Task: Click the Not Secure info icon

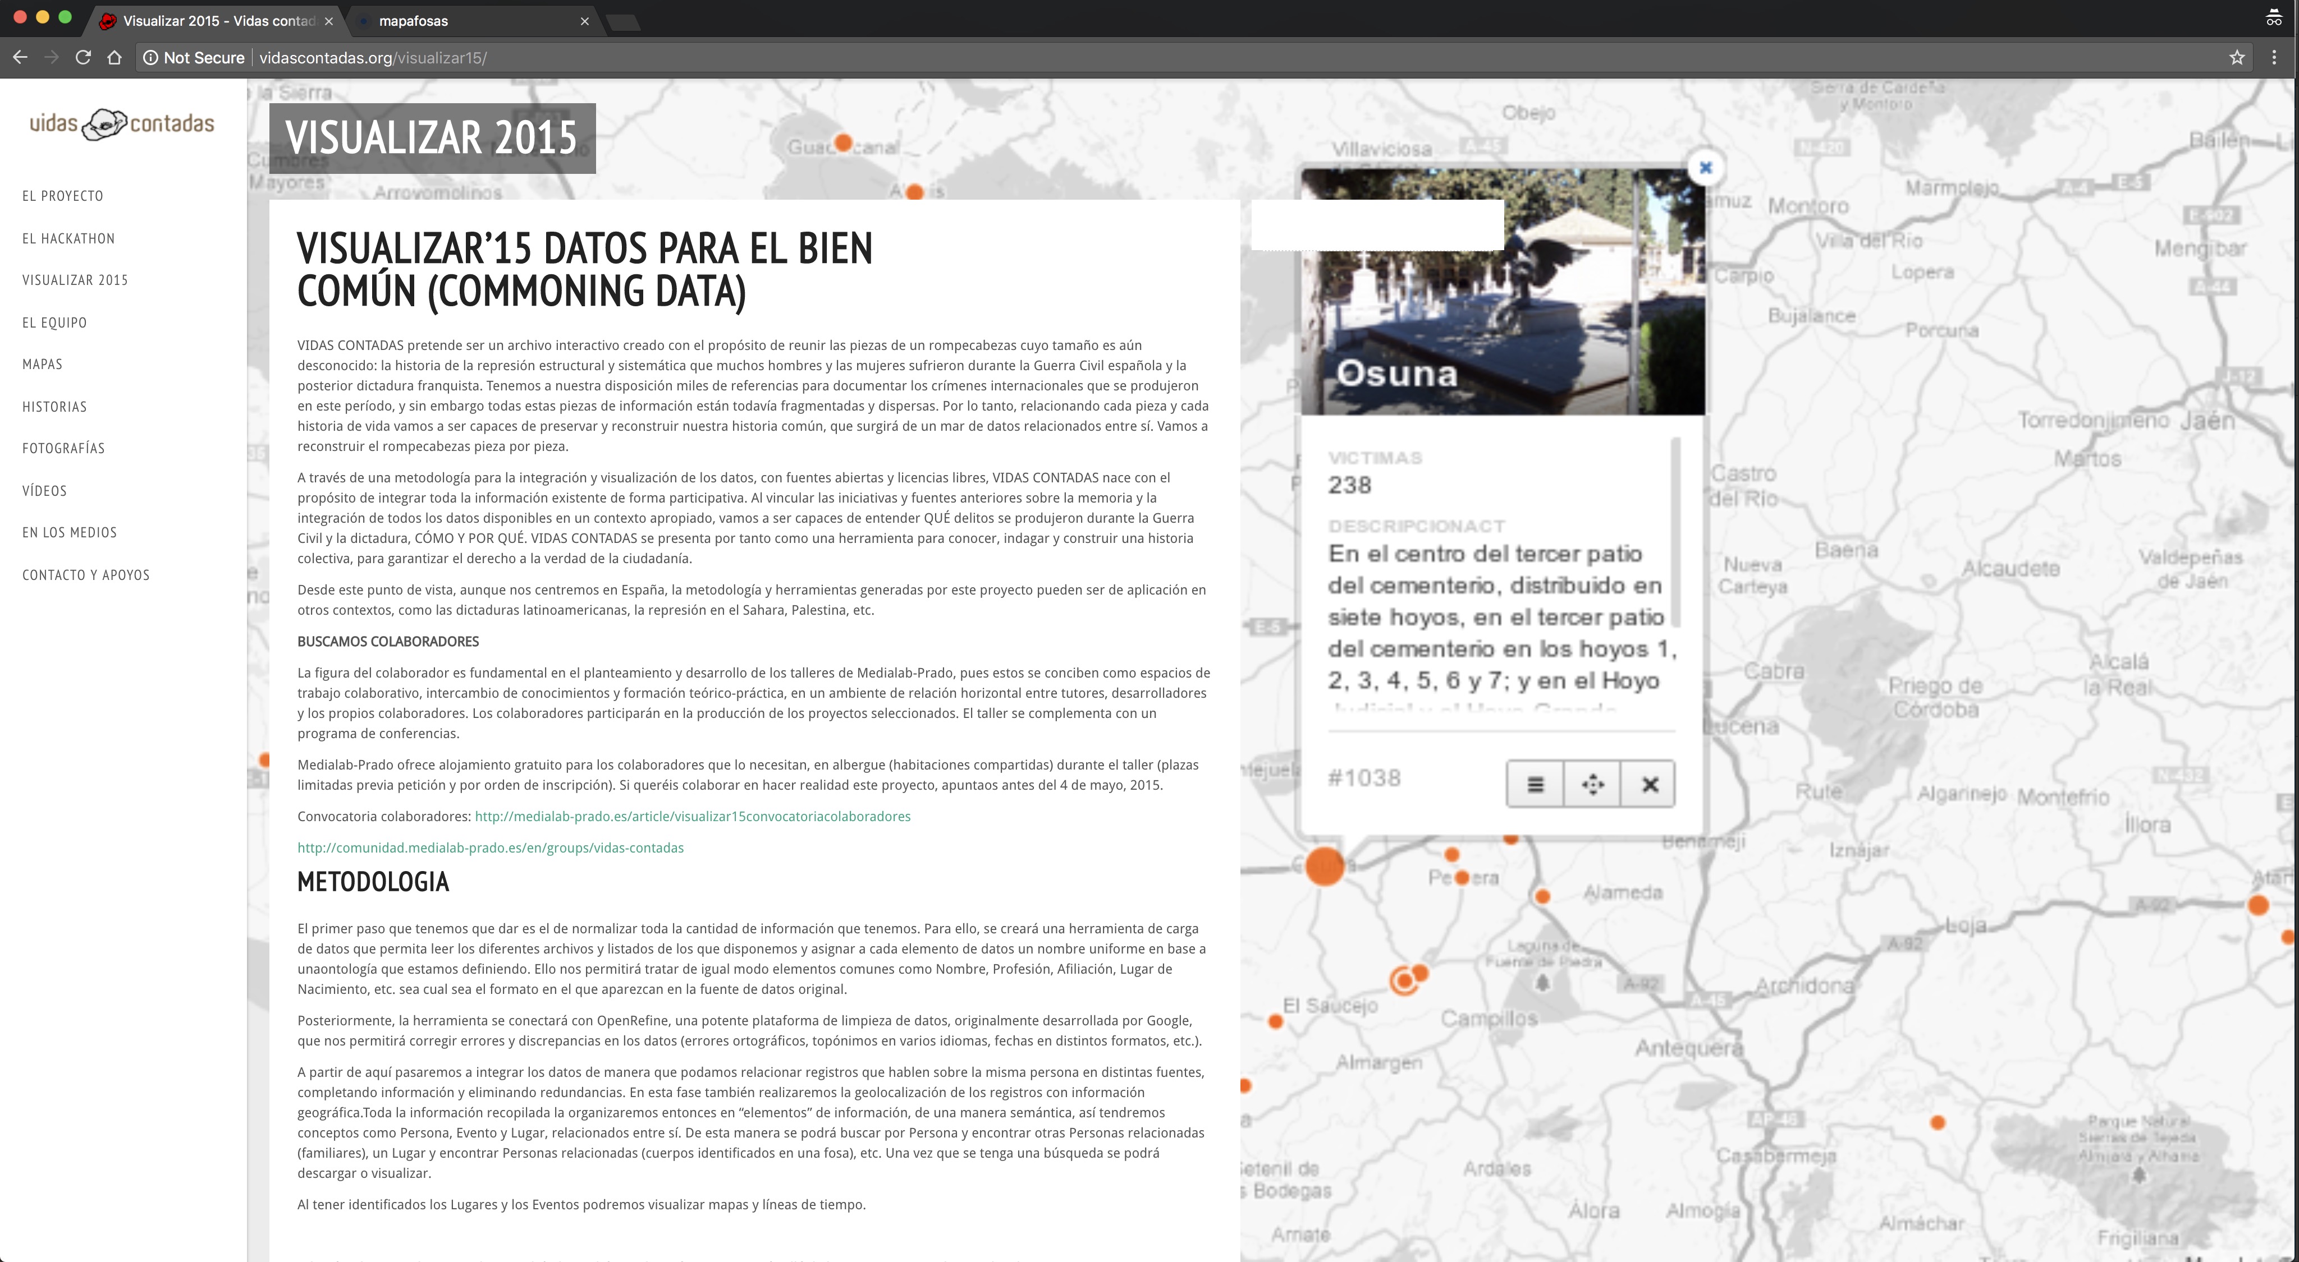Action: (151, 58)
